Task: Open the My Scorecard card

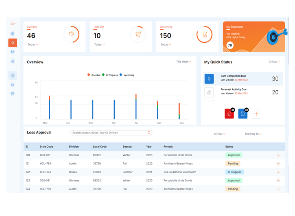Action: (254, 37)
